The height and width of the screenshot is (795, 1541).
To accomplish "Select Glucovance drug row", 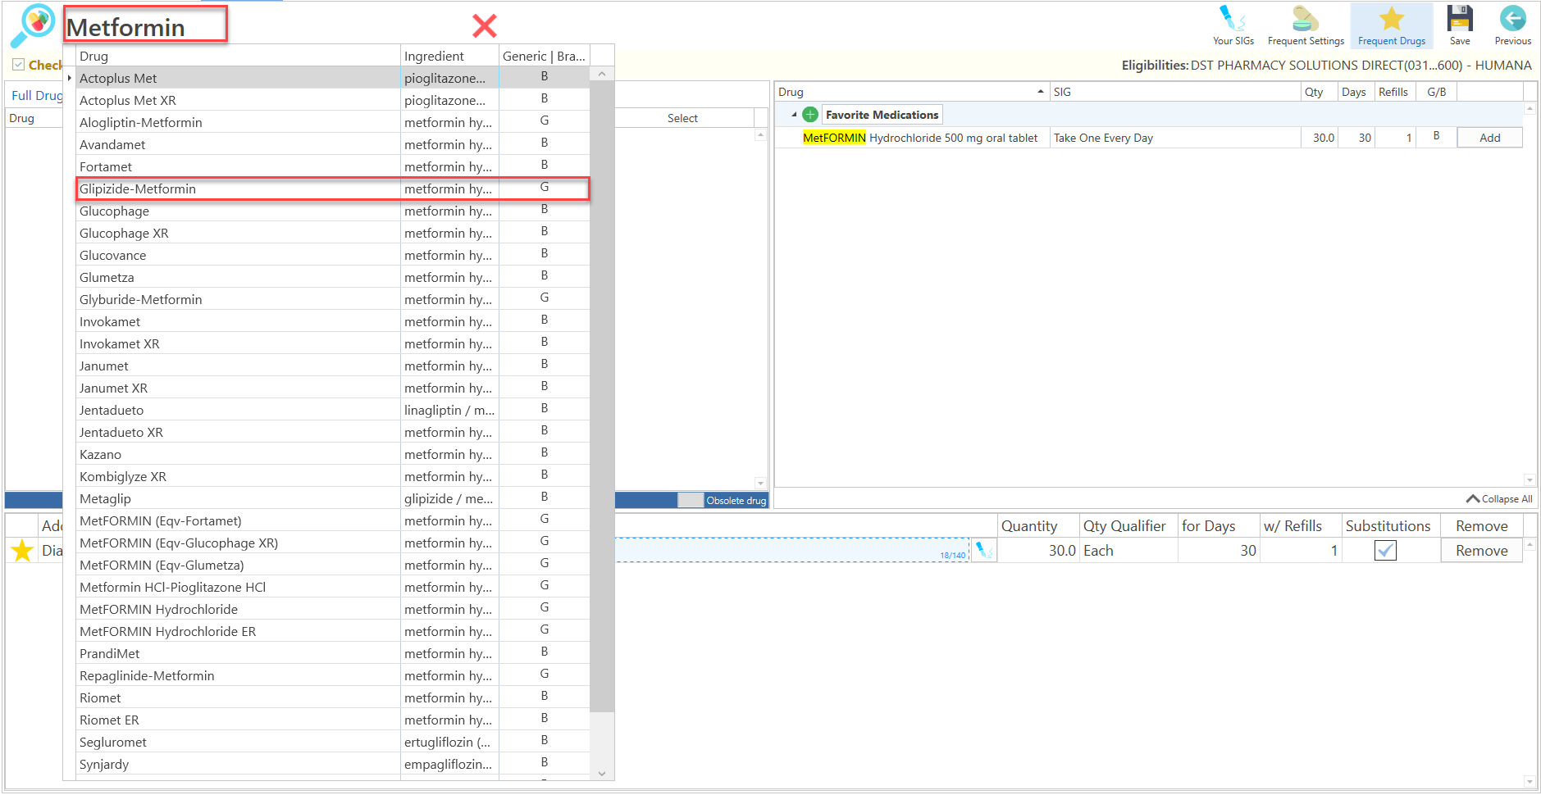I will click(x=333, y=255).
